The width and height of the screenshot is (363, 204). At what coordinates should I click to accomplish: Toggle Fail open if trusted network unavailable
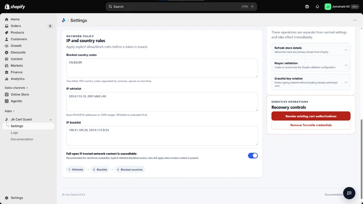253,155
